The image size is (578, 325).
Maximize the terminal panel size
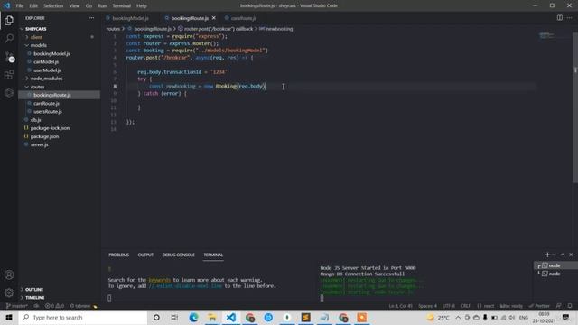pos(563,255)
